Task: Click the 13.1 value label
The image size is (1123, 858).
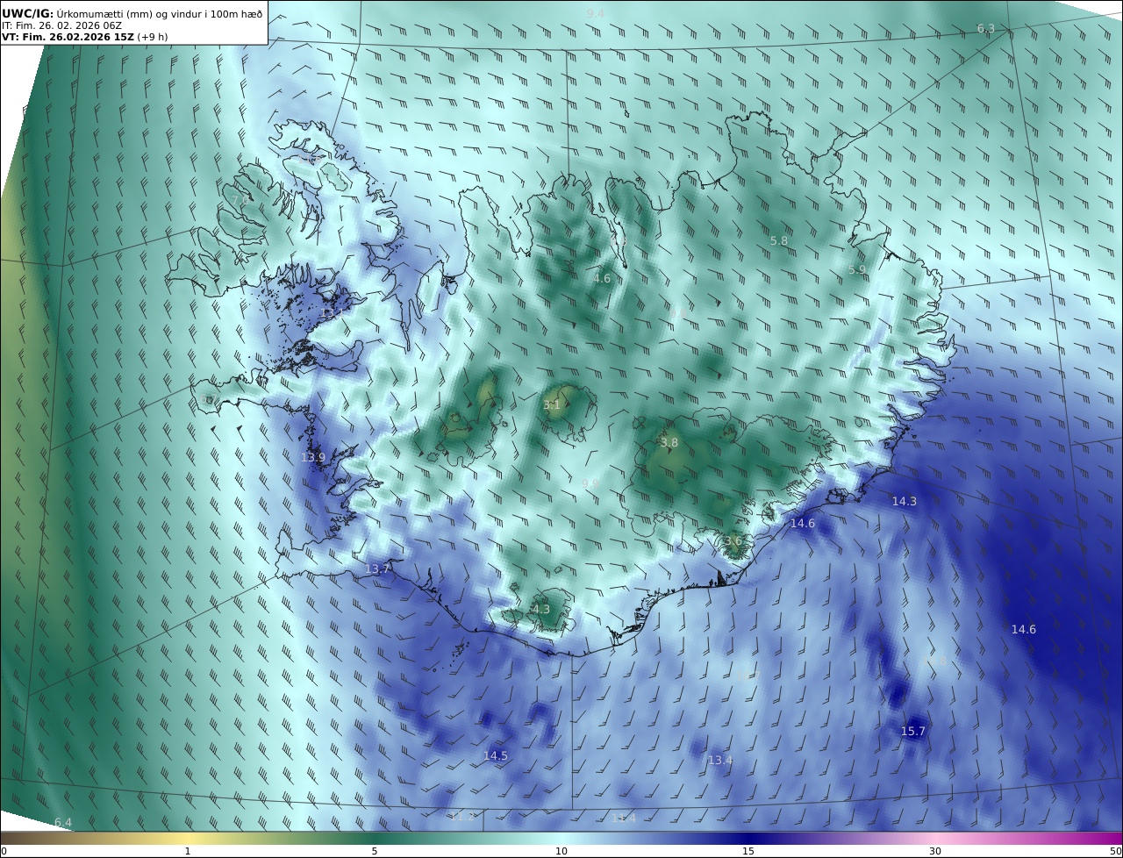Action: pyautogui.click(x=333, y=313)
